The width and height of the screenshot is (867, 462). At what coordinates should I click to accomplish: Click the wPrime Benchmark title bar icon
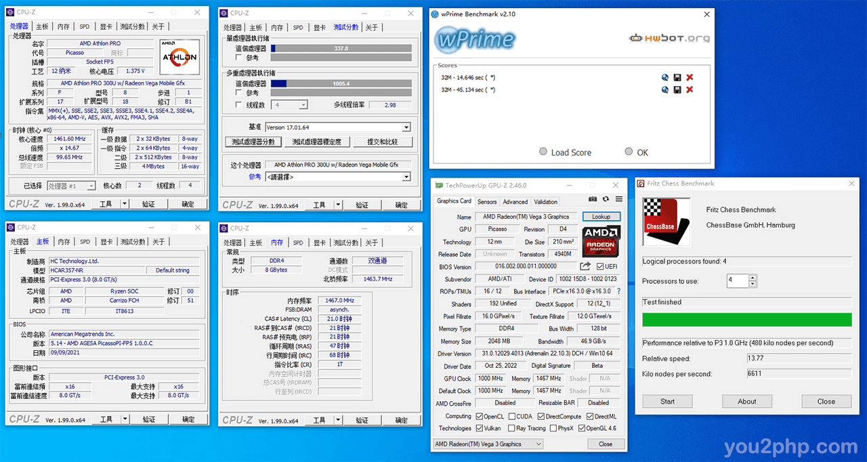pyautogui.click(x=436, y=14)
